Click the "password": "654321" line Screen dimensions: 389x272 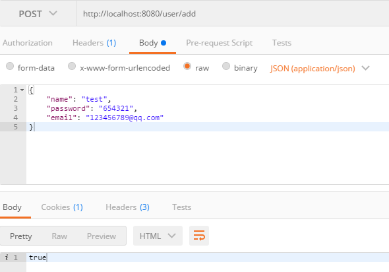click(x=92, y=108)
